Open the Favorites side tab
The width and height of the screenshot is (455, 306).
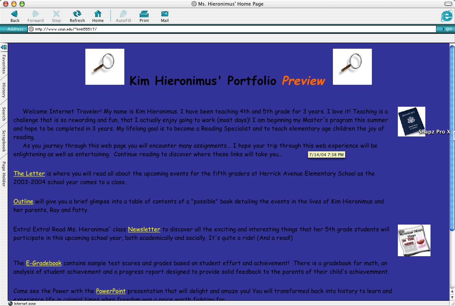(x=4, y=64)
